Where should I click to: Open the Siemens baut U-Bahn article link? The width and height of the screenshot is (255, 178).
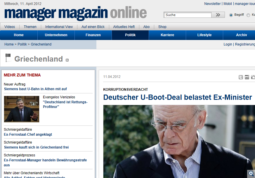[35, 89]
